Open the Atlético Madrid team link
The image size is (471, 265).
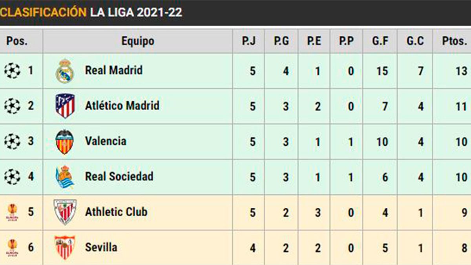click(x=122, y=106)
